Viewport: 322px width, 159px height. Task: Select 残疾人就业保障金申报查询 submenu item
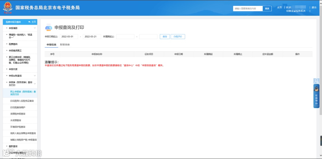click(20, 133)
